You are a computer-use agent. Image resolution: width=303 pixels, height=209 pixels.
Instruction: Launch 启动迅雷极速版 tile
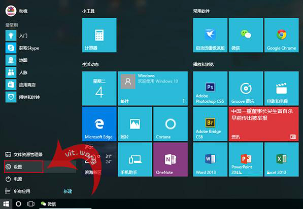(210, 35)
